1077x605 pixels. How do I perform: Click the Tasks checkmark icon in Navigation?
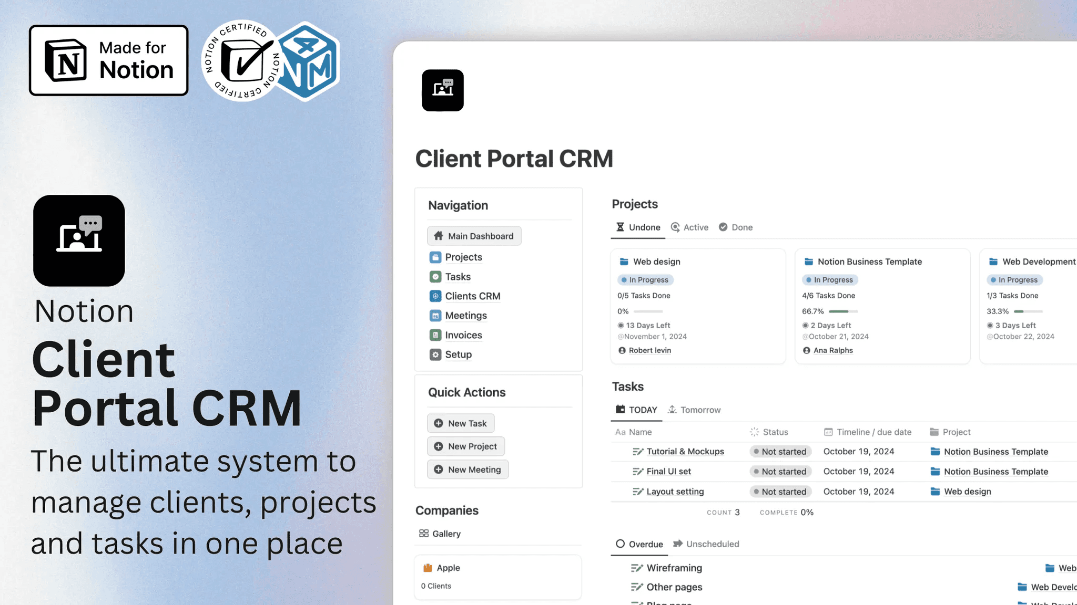click(435, 277)
